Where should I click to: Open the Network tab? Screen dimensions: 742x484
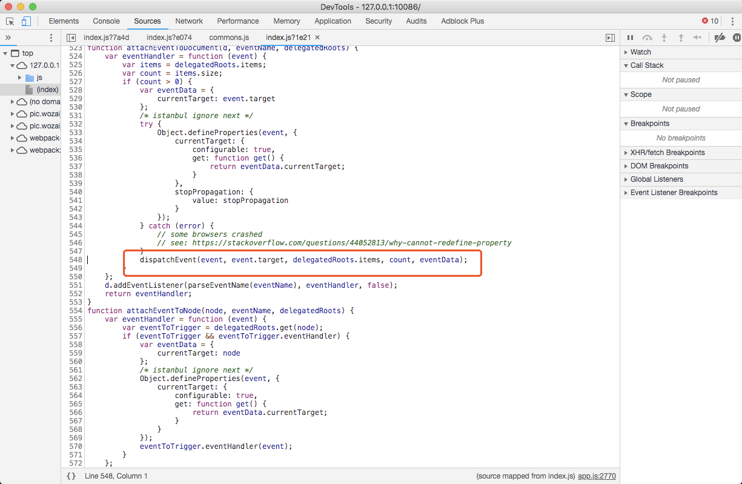(x=189, y=21)
